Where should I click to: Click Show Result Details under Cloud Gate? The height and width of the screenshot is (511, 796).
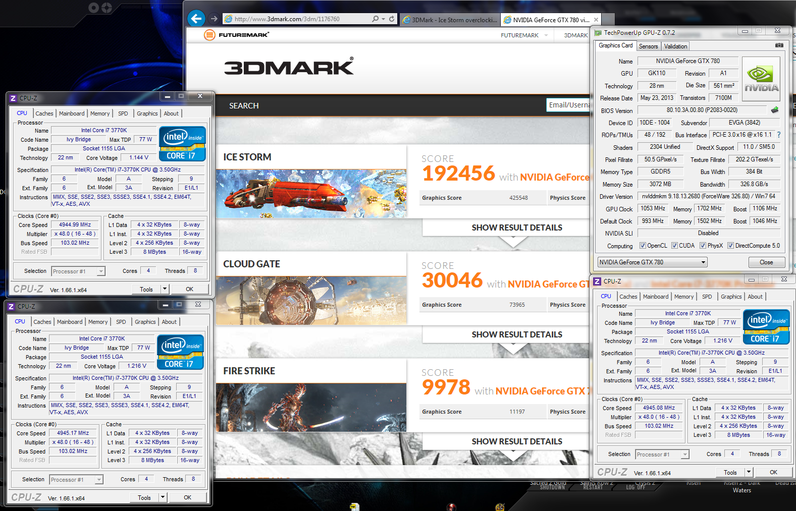point(517,334)
